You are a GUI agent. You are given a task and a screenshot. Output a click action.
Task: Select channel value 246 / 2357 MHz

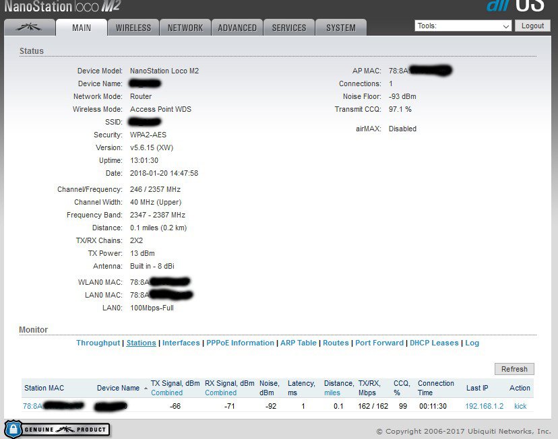[155, 189]
